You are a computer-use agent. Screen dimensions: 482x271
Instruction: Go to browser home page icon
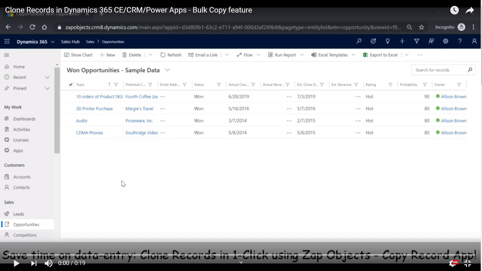click(44, 27)
